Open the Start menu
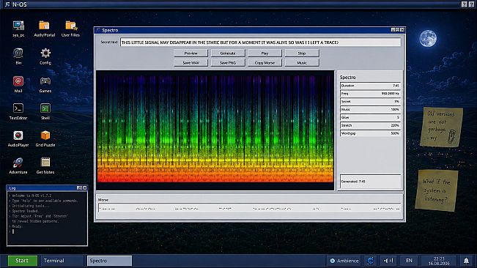Viewport: 477px width, 268px height. click(22, 261)
